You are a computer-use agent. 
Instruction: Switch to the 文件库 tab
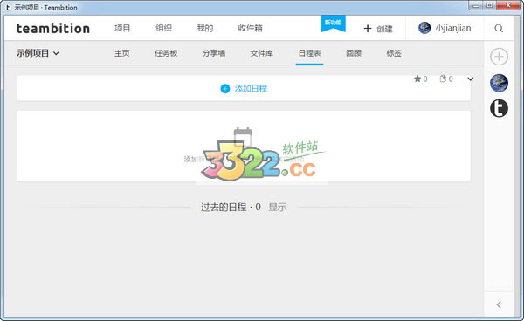[262, 53]
